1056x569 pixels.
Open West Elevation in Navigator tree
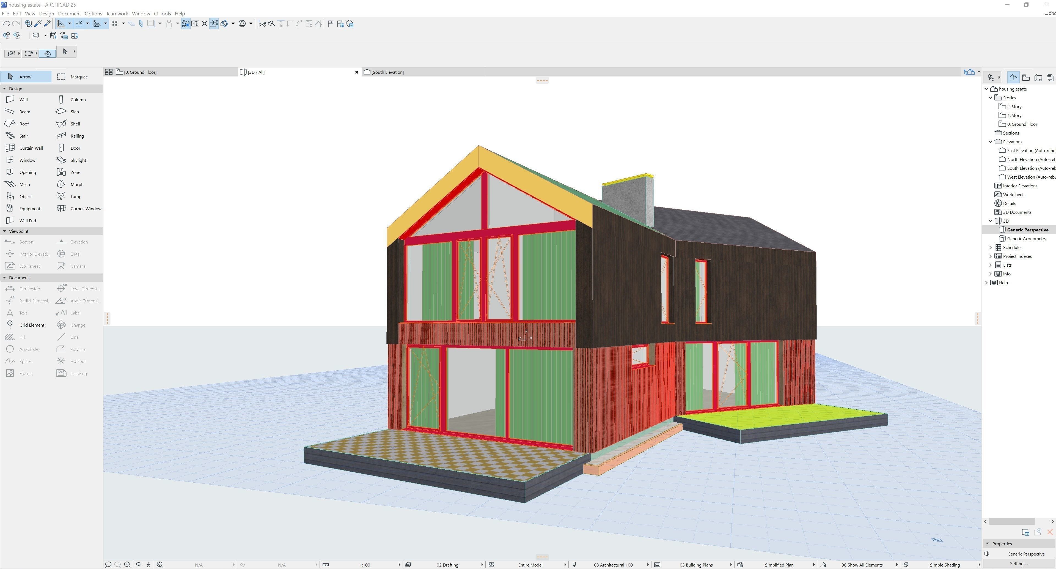point(1027,177)
